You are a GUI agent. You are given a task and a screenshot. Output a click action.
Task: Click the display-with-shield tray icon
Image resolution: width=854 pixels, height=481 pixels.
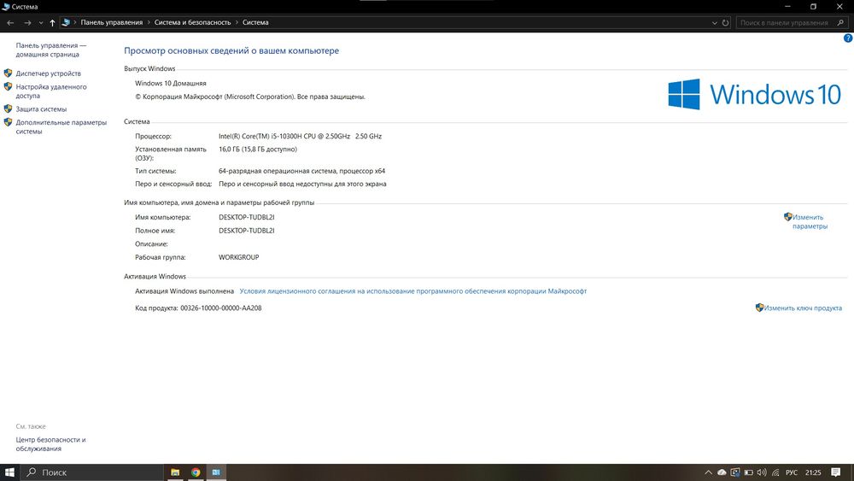point(735,472)
